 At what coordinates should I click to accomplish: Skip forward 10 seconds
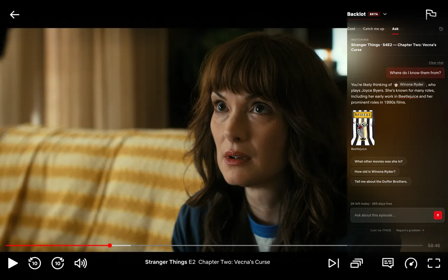[x=58, y=263]
